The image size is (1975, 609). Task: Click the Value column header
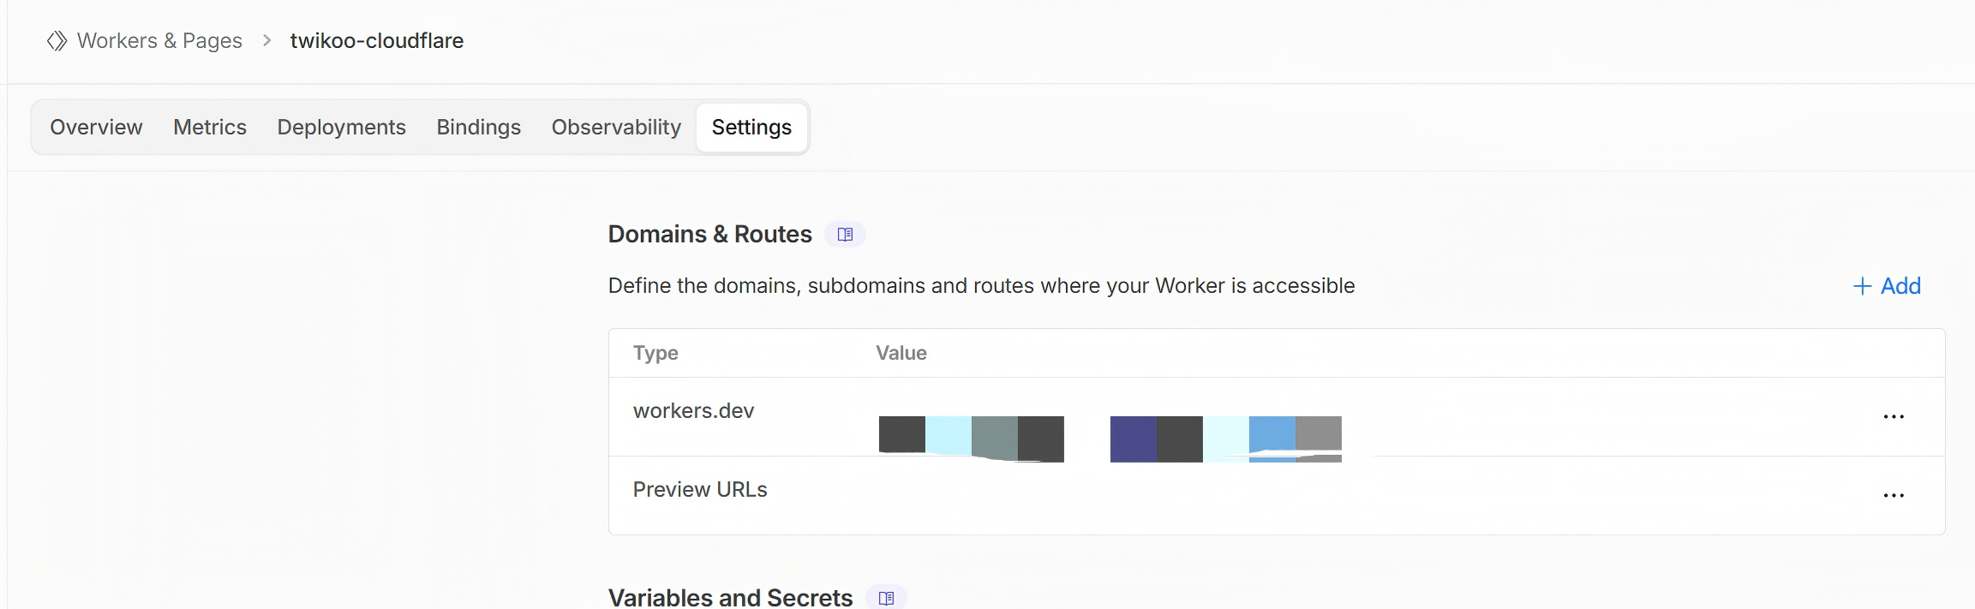pos(901,353)
